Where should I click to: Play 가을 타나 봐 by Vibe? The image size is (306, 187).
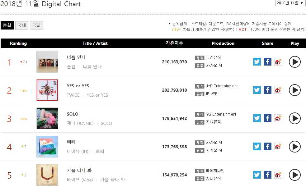294,175
